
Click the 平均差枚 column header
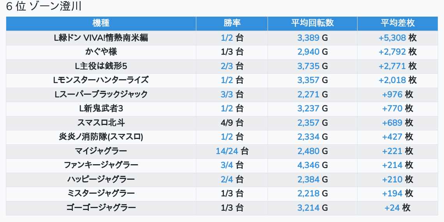click(x=397, y=23)
